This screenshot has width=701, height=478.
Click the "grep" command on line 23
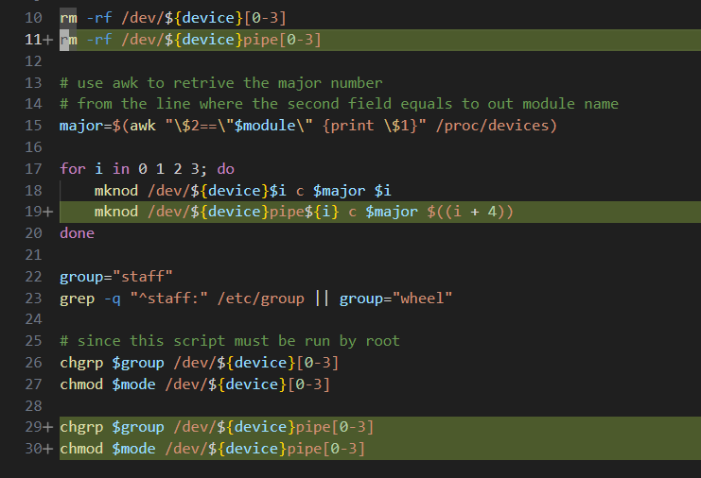click(77, 298)
